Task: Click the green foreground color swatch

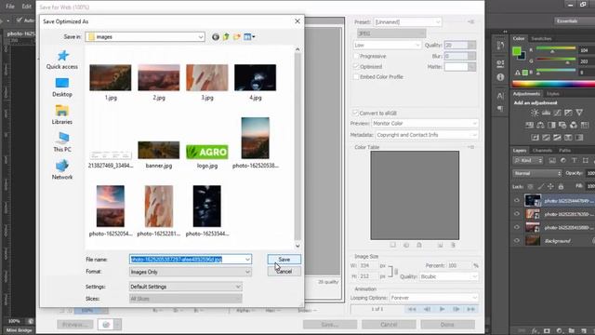Action: click(517, 52)
